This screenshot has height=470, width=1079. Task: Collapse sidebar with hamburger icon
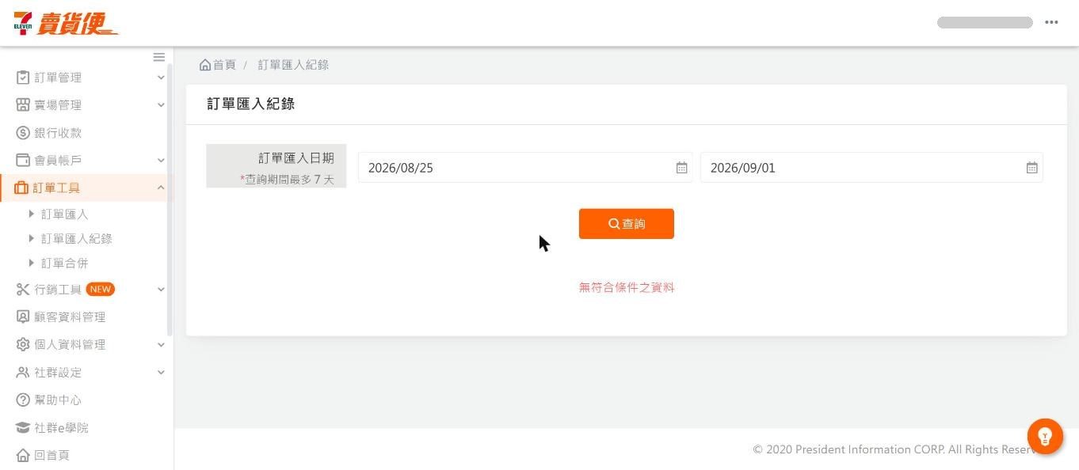pyautogui.click(x=159, y=57)
